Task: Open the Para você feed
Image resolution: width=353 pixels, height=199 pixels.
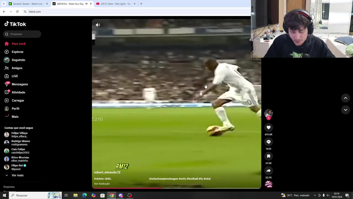Action: 18,44
